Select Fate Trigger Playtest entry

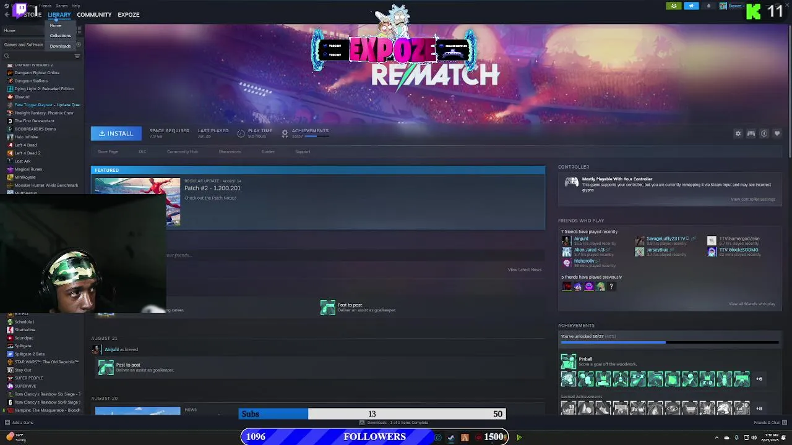48,105
